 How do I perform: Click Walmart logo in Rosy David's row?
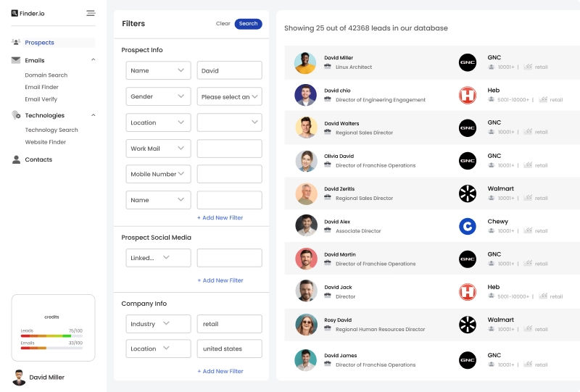tap(468, 325)
